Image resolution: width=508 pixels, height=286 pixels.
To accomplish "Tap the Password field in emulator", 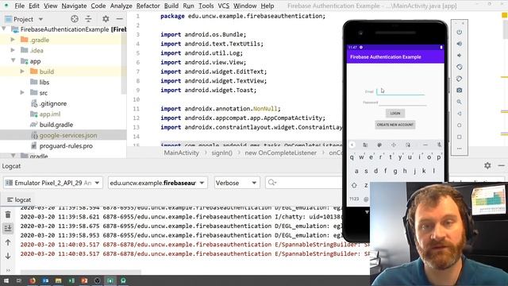I will click(402, 102).
